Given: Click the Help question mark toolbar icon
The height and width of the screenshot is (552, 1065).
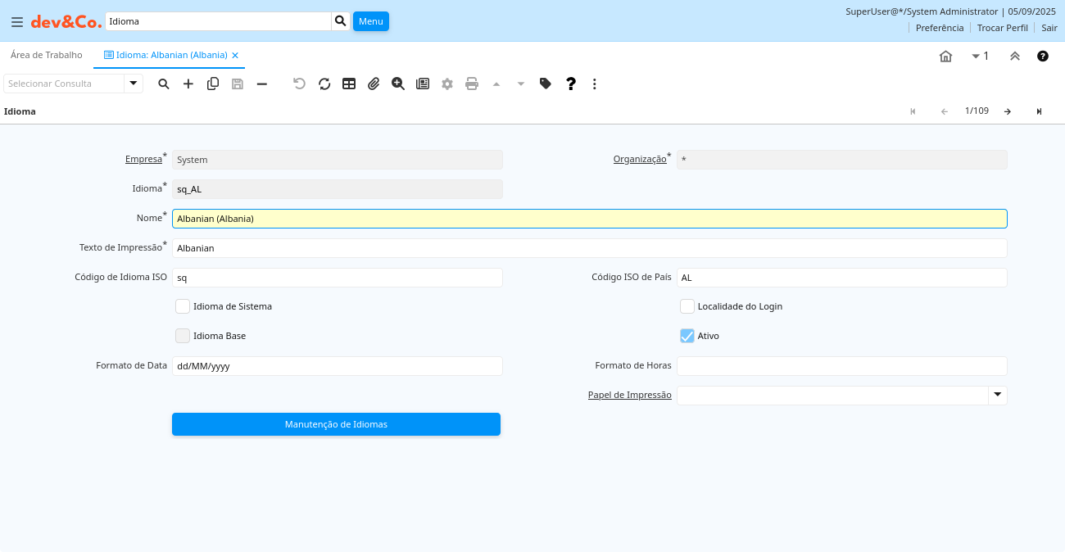Looking at the screenshot, I should [x=571, y=84].
